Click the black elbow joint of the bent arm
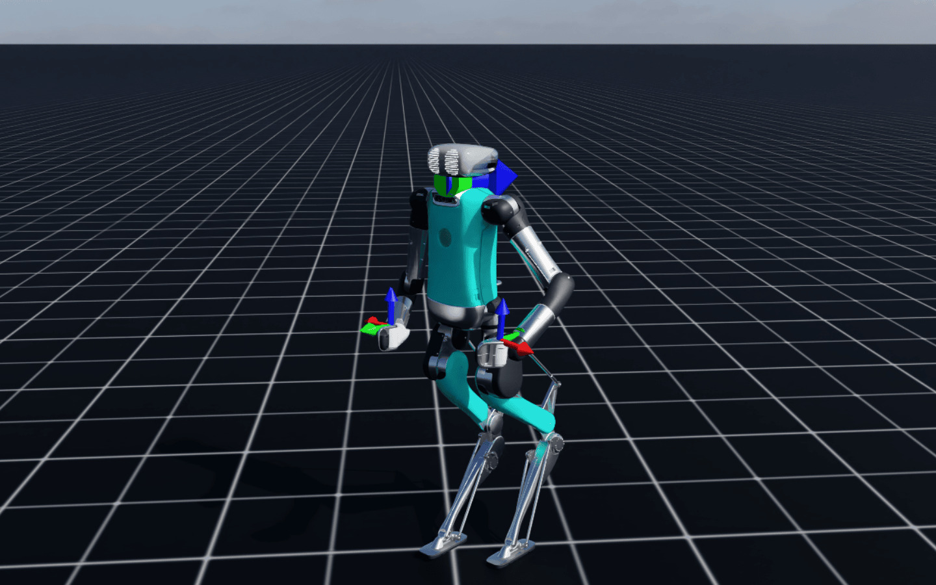Viewport: 936px width, 585px height. 560,289
